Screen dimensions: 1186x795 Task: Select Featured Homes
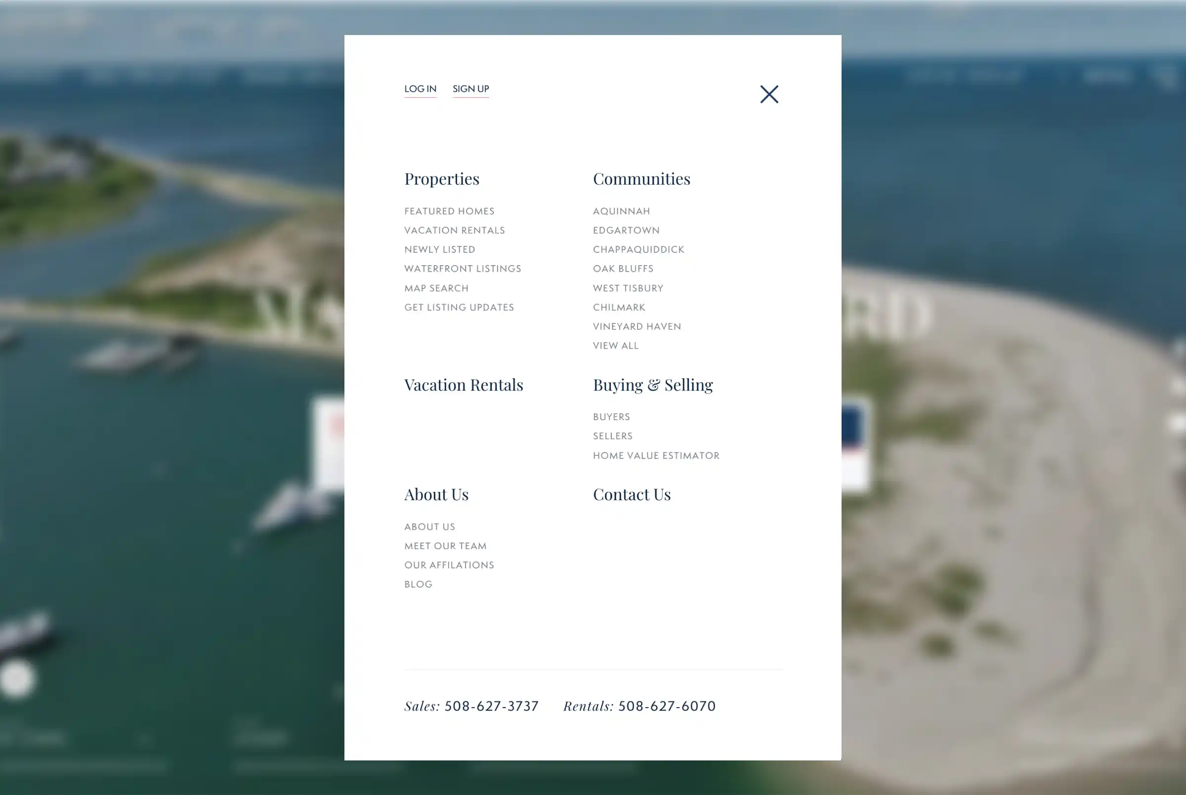pyautogui.click(x=449, y=211)
